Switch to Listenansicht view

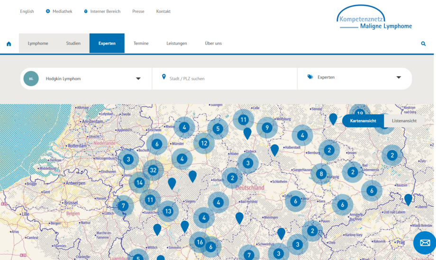point(404,121)
